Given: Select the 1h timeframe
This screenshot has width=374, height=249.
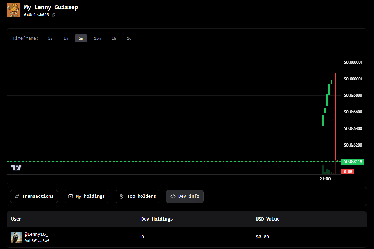Looking at the screenshot, I should pos(114,38).
